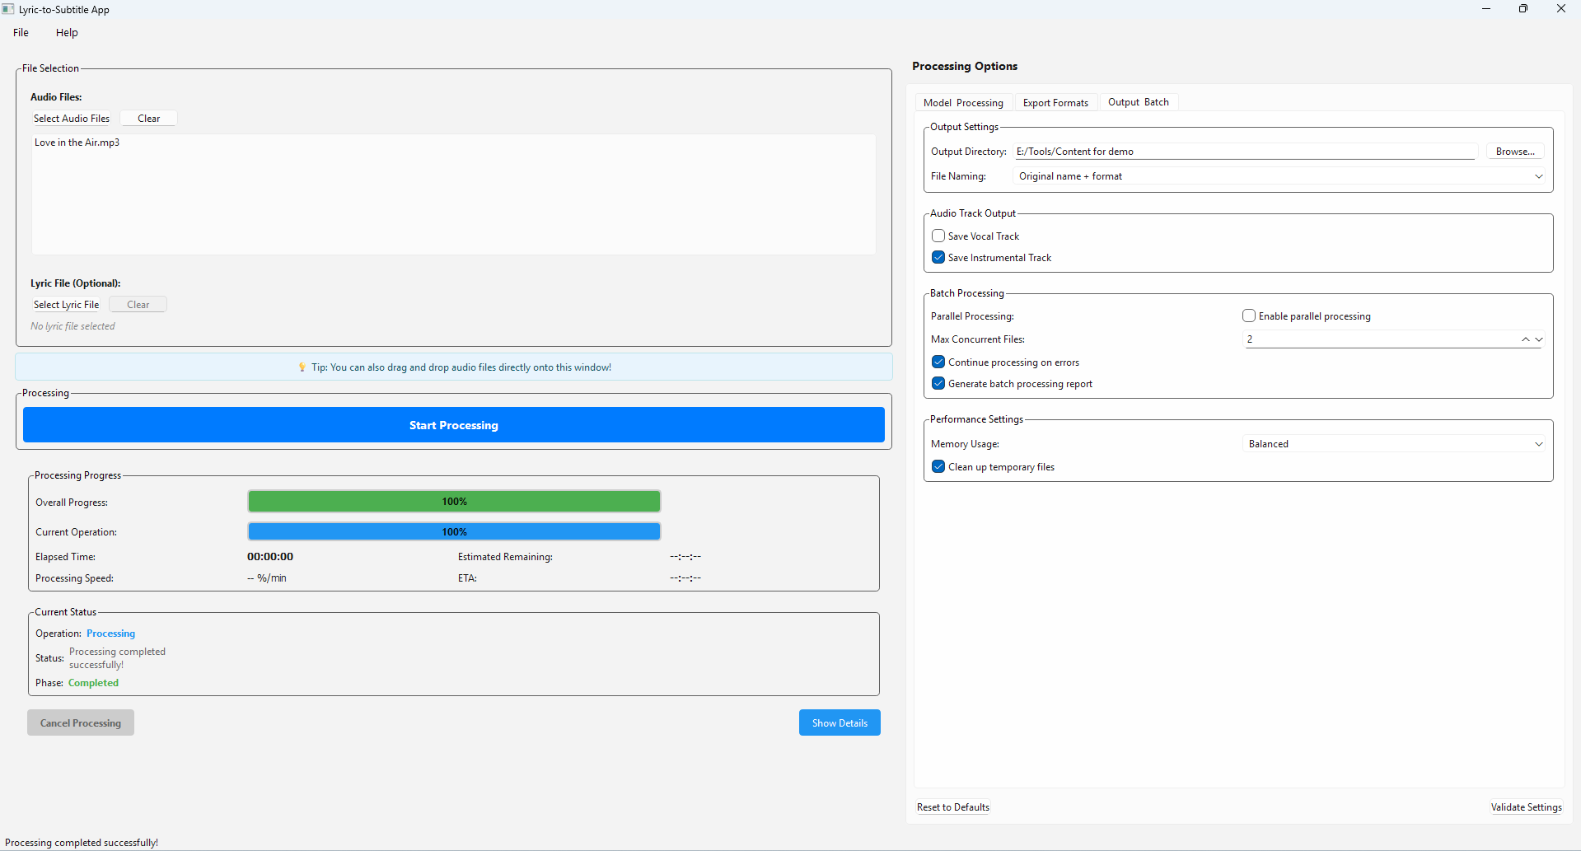The image size is (1581, 851).
Task: Click the Overall Progress green bar
Action: pos(454,502)
